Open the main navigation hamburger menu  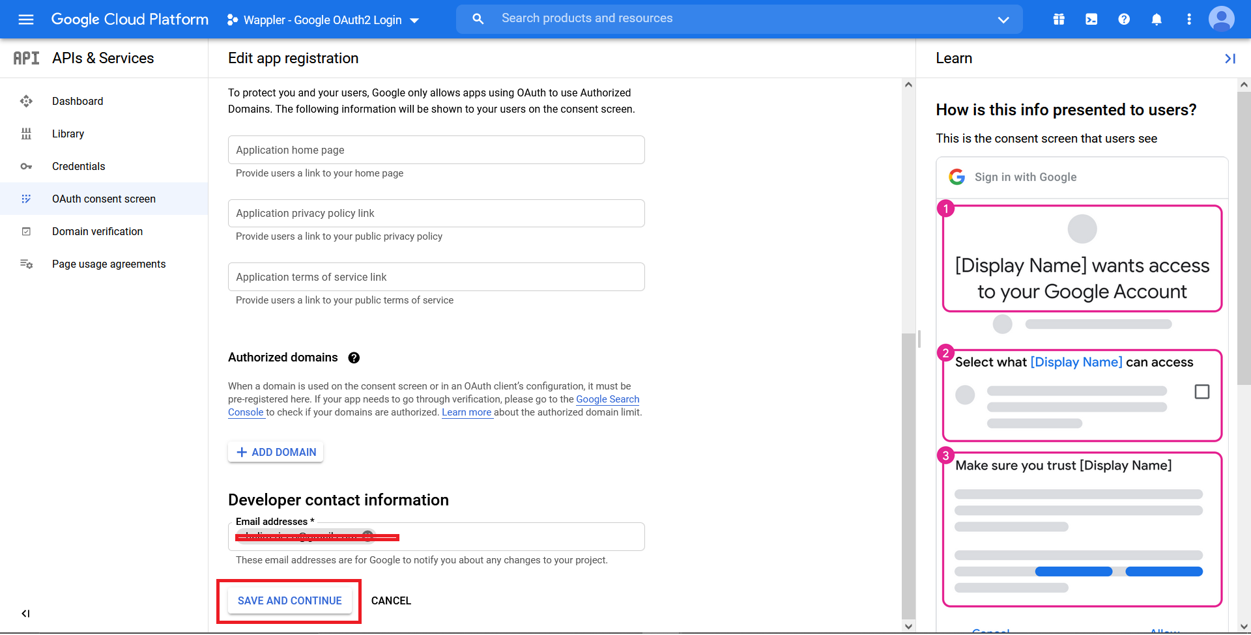(x=26, y=20)
